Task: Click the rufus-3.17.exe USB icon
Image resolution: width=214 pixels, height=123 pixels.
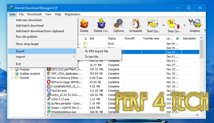Action: pos(49,99)
